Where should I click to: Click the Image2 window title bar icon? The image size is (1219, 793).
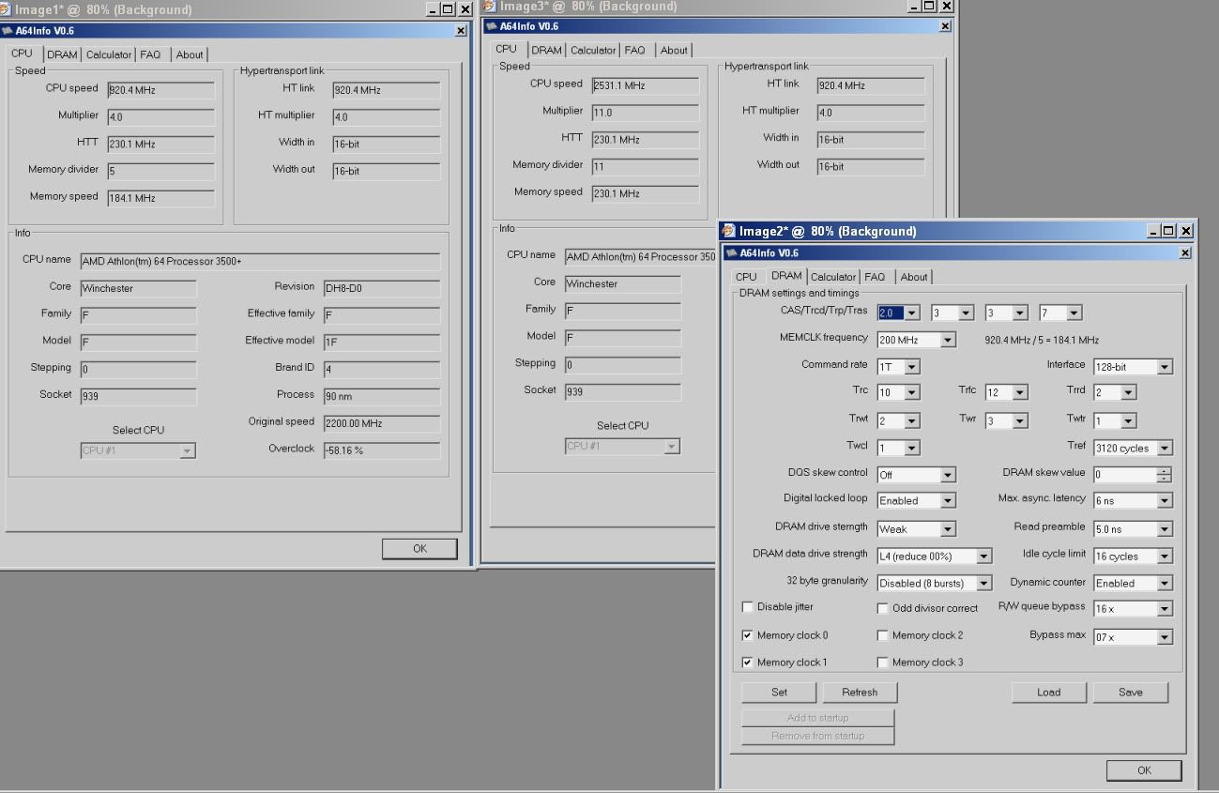728,231
